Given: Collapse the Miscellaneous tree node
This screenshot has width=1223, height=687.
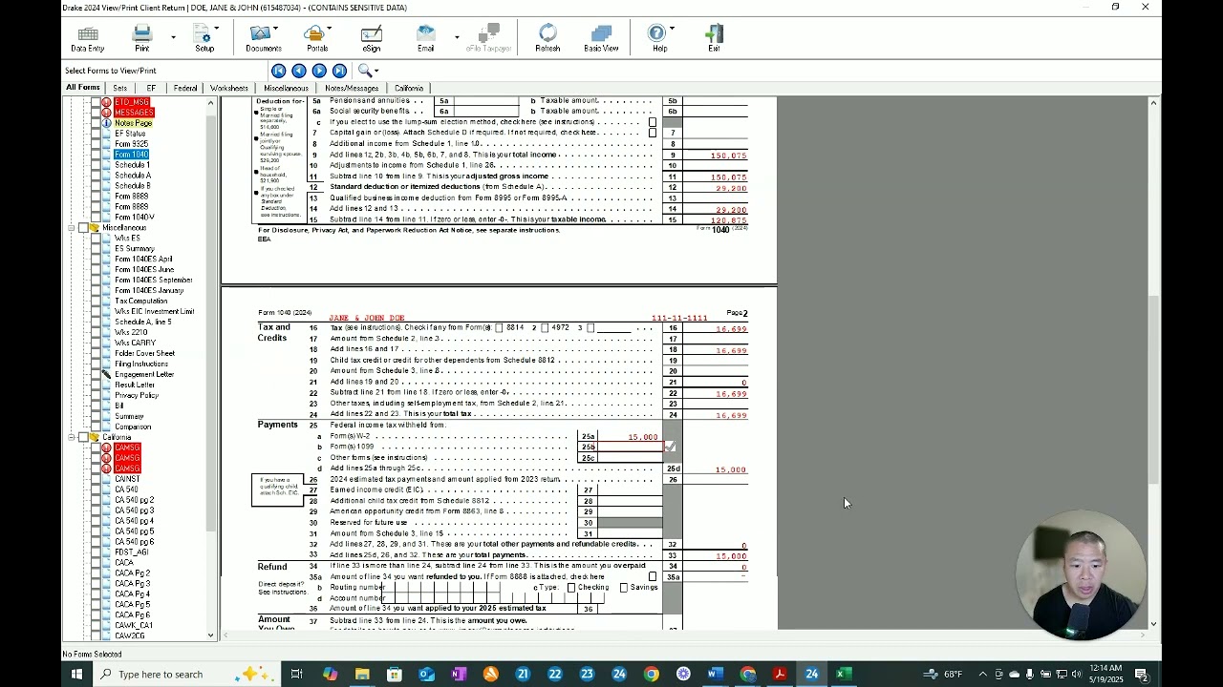Looking at the screenshot, I should (x=71, y=228).
